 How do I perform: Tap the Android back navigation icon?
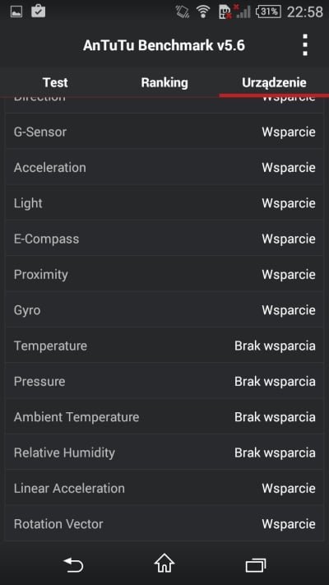pyautogui.click(x=73, y=565)
